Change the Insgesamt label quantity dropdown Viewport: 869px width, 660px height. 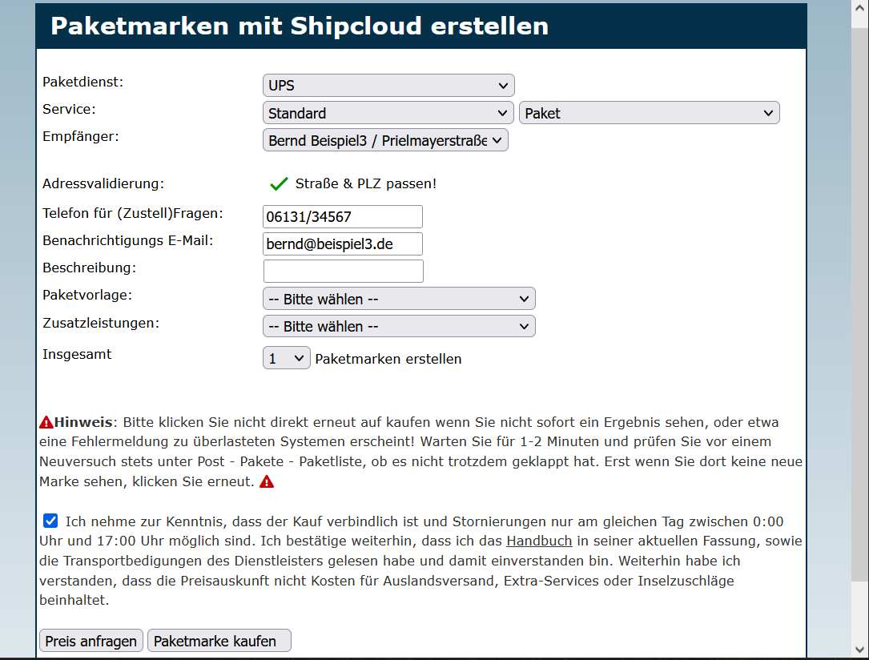286,358
